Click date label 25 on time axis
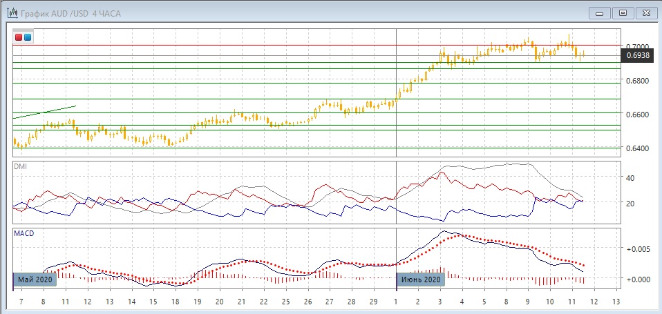The image size is (662, 314). point(285,302)
